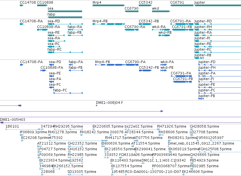Select the LD27708.5prime EST label
The width and height of the screenshot is (241, 176).
[x=204, y=132]
